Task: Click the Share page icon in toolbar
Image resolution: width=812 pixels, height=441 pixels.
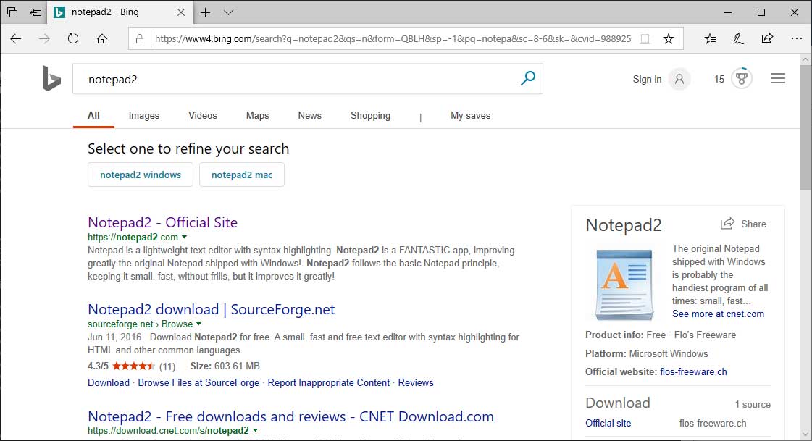Action: pyautogui.click(x=768, y=38)
